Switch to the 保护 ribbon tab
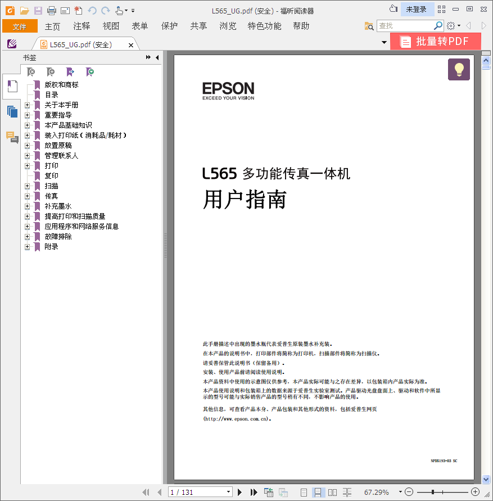The width and height of the screenshot is (493, 501). [169, 26]
